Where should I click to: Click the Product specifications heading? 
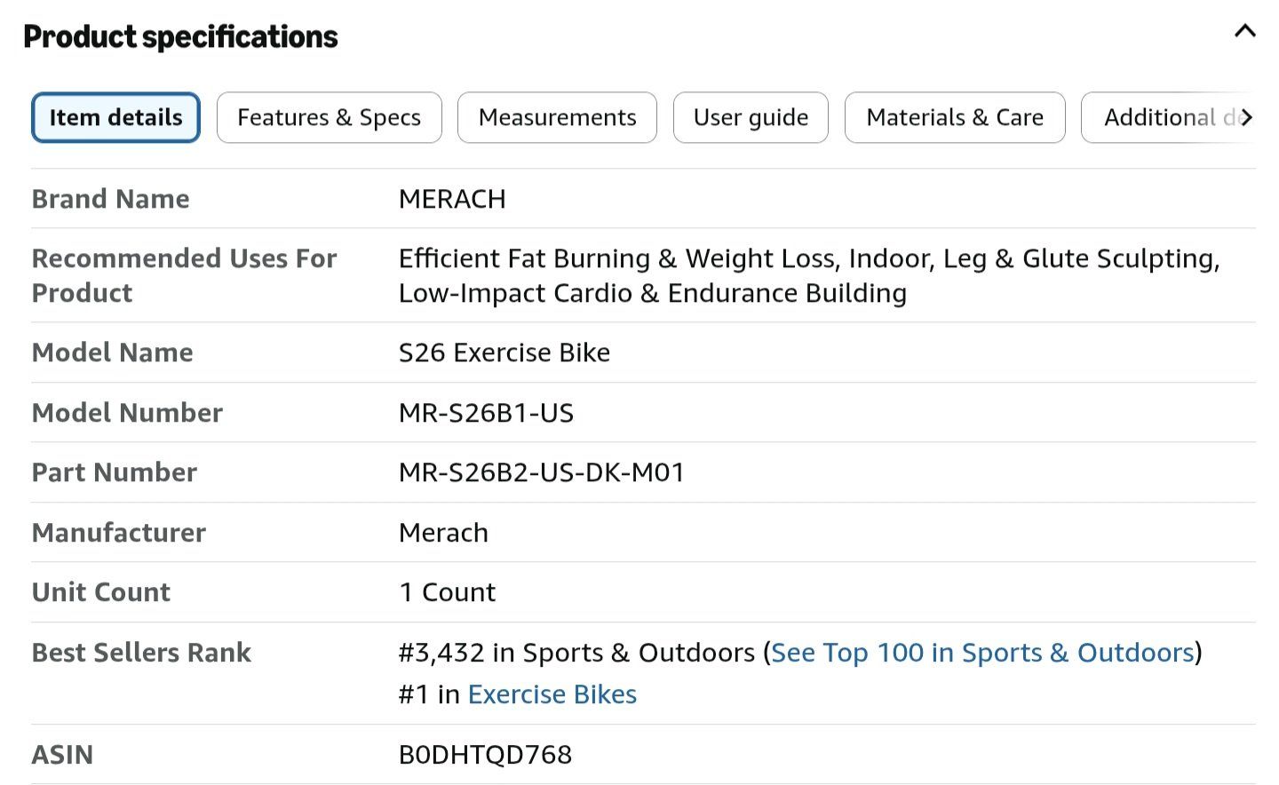pos(180,36)
